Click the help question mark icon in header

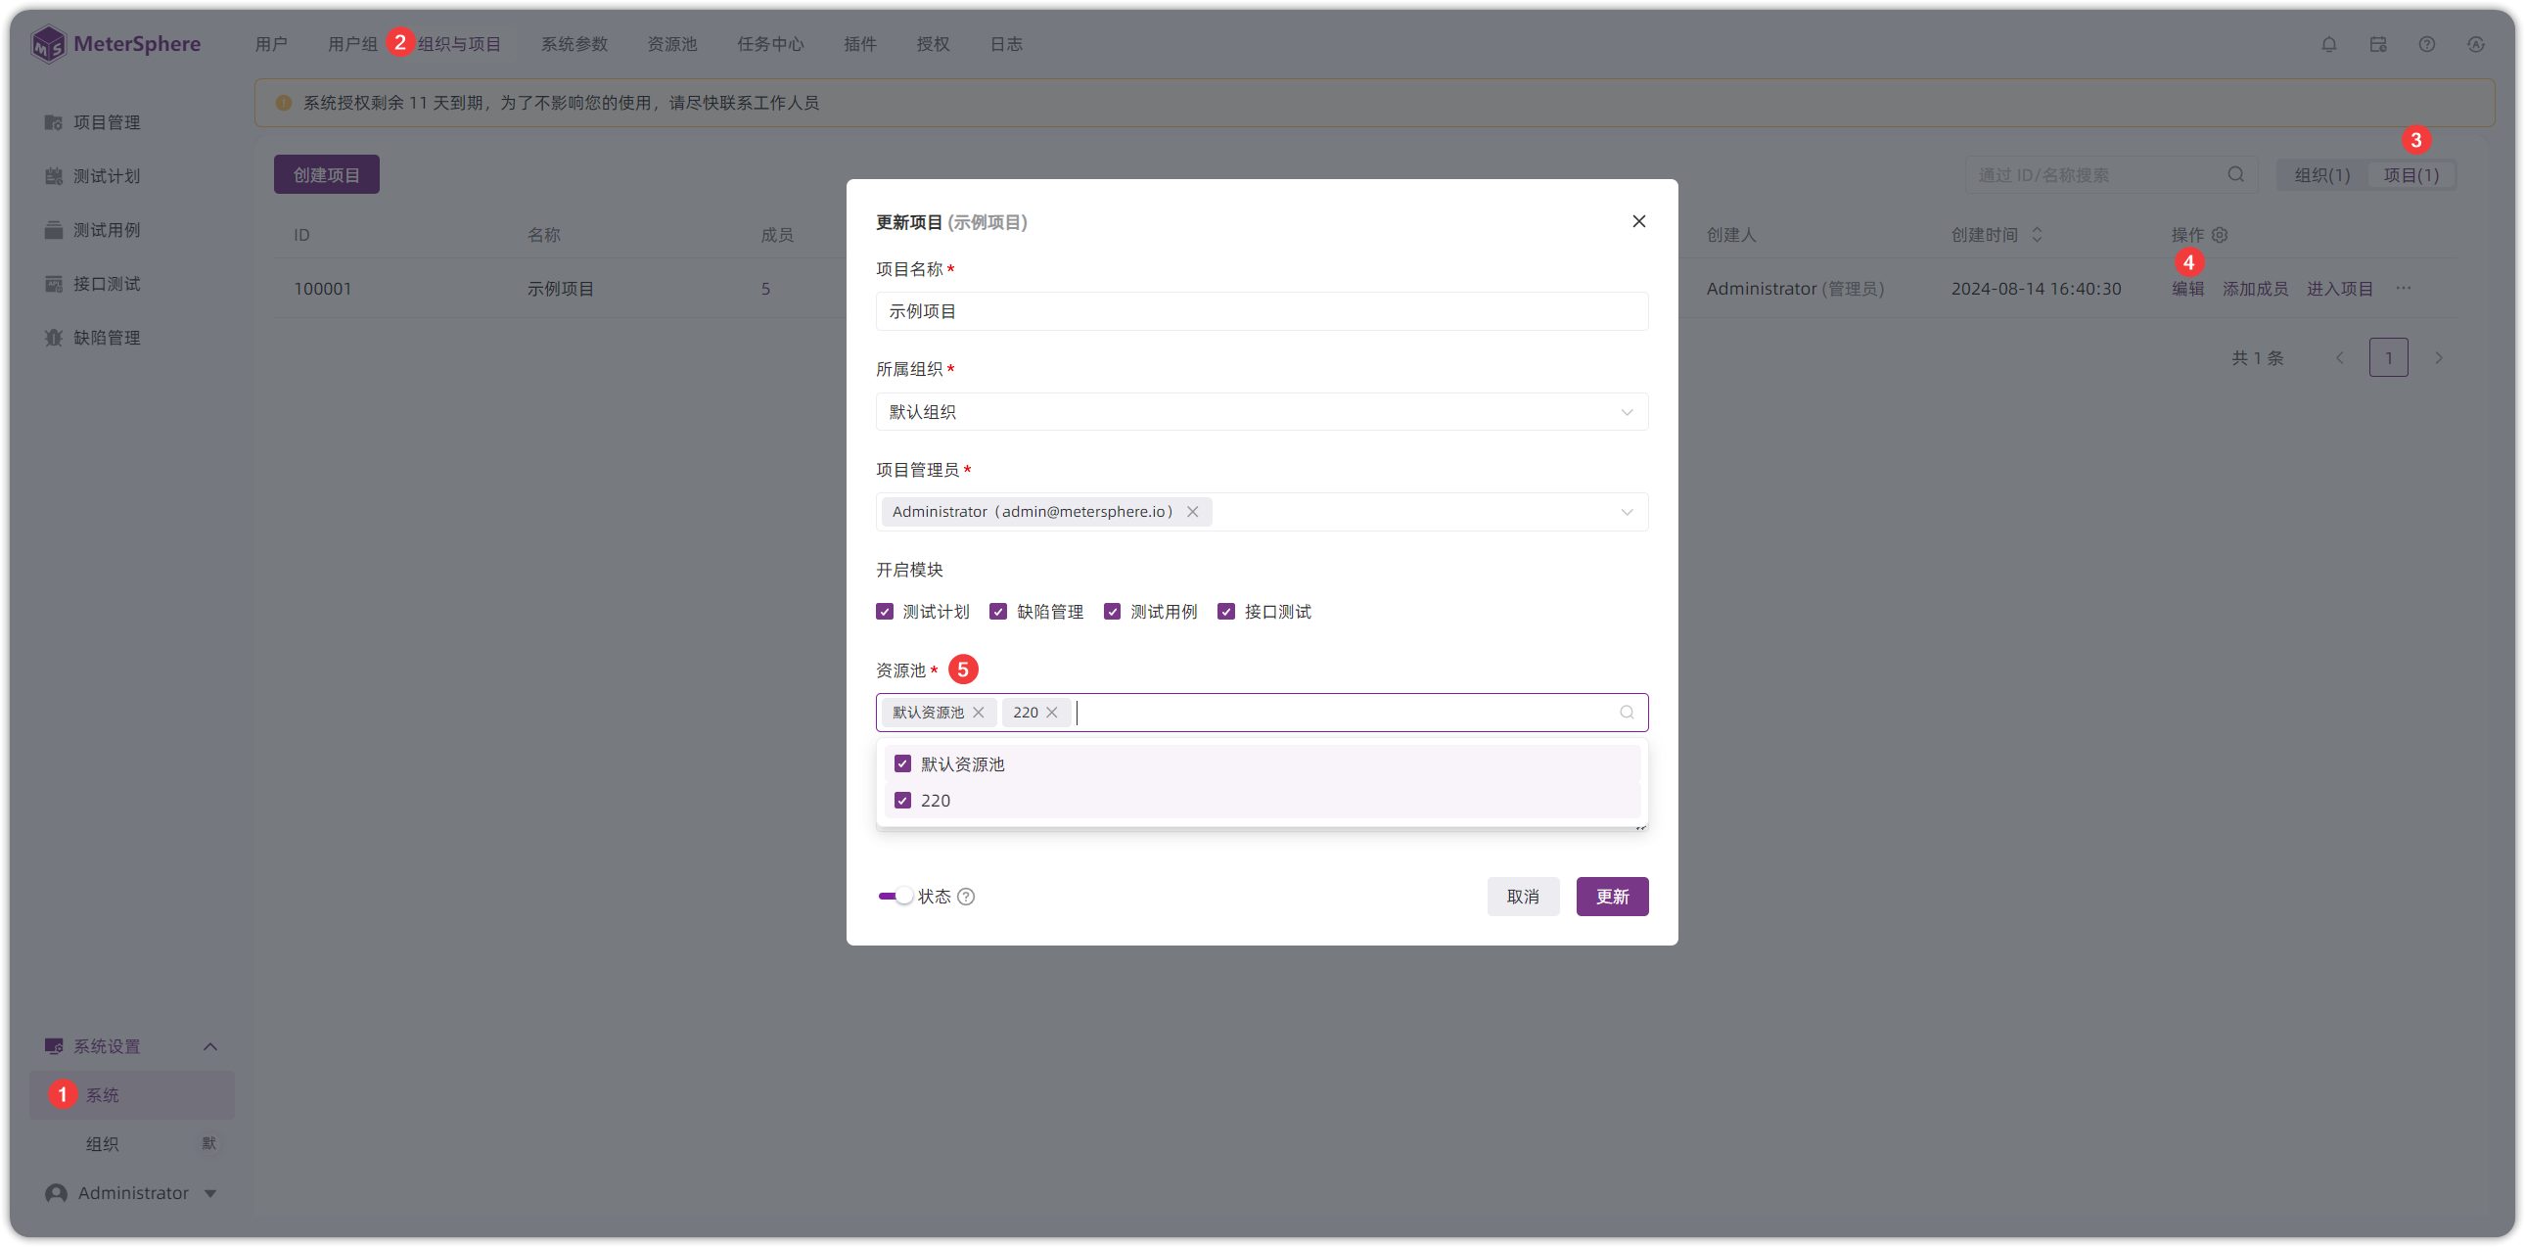click(2426, 44)
